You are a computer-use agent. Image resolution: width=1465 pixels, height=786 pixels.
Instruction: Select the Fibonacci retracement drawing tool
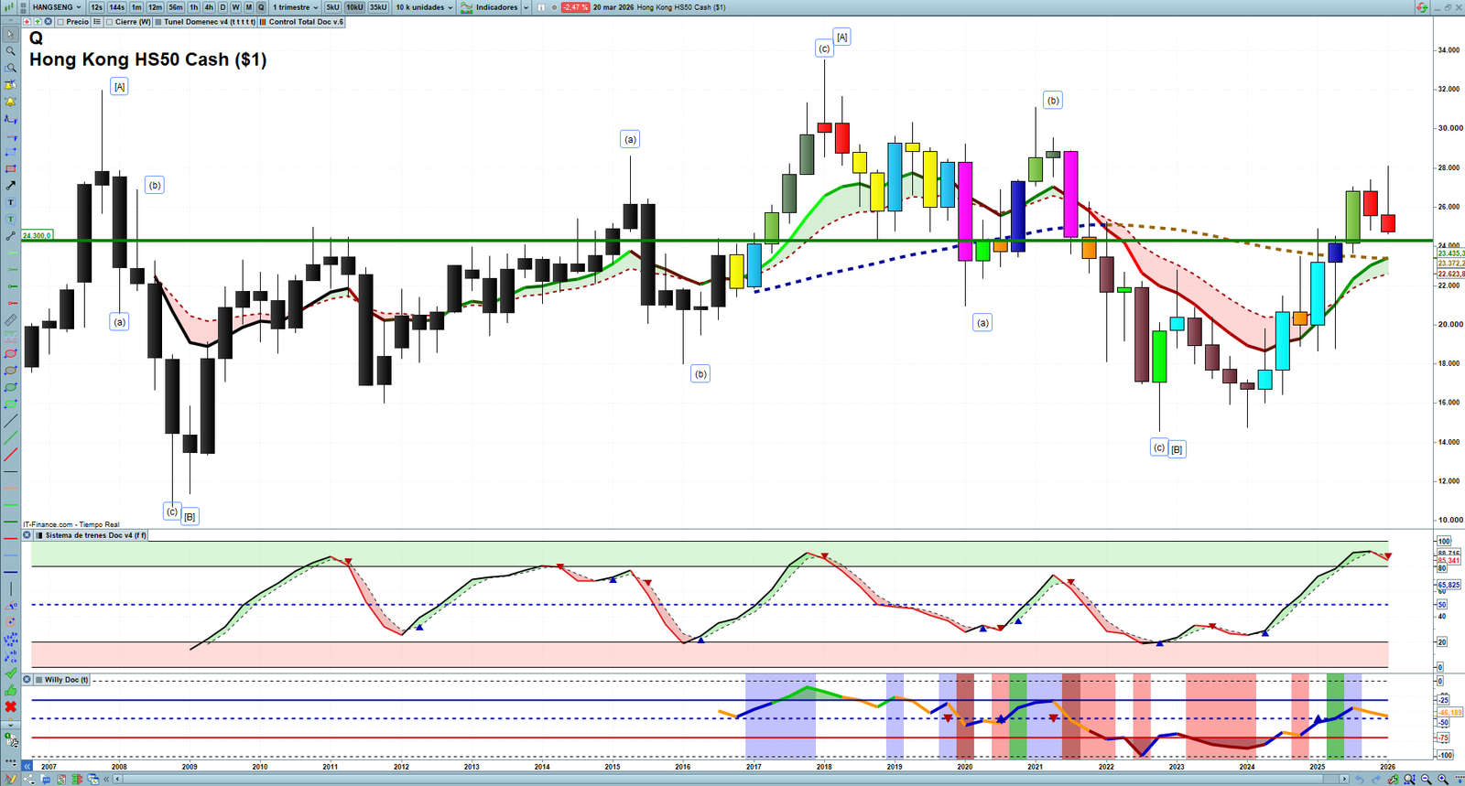[x=10, y=135]
